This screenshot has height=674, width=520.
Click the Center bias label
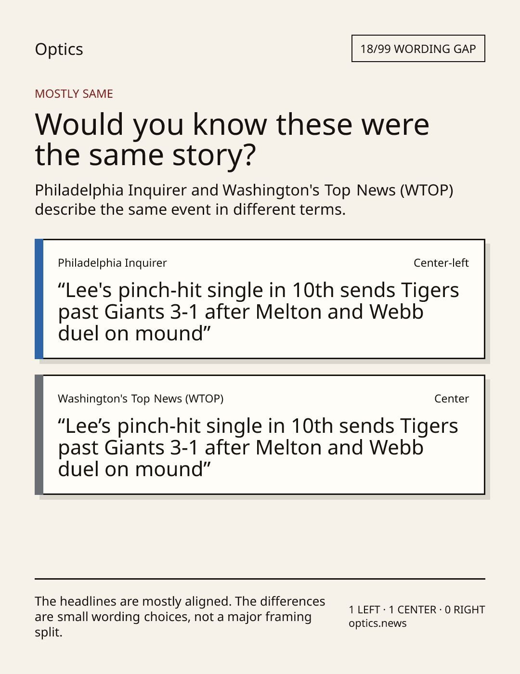[x=452, y=399]
